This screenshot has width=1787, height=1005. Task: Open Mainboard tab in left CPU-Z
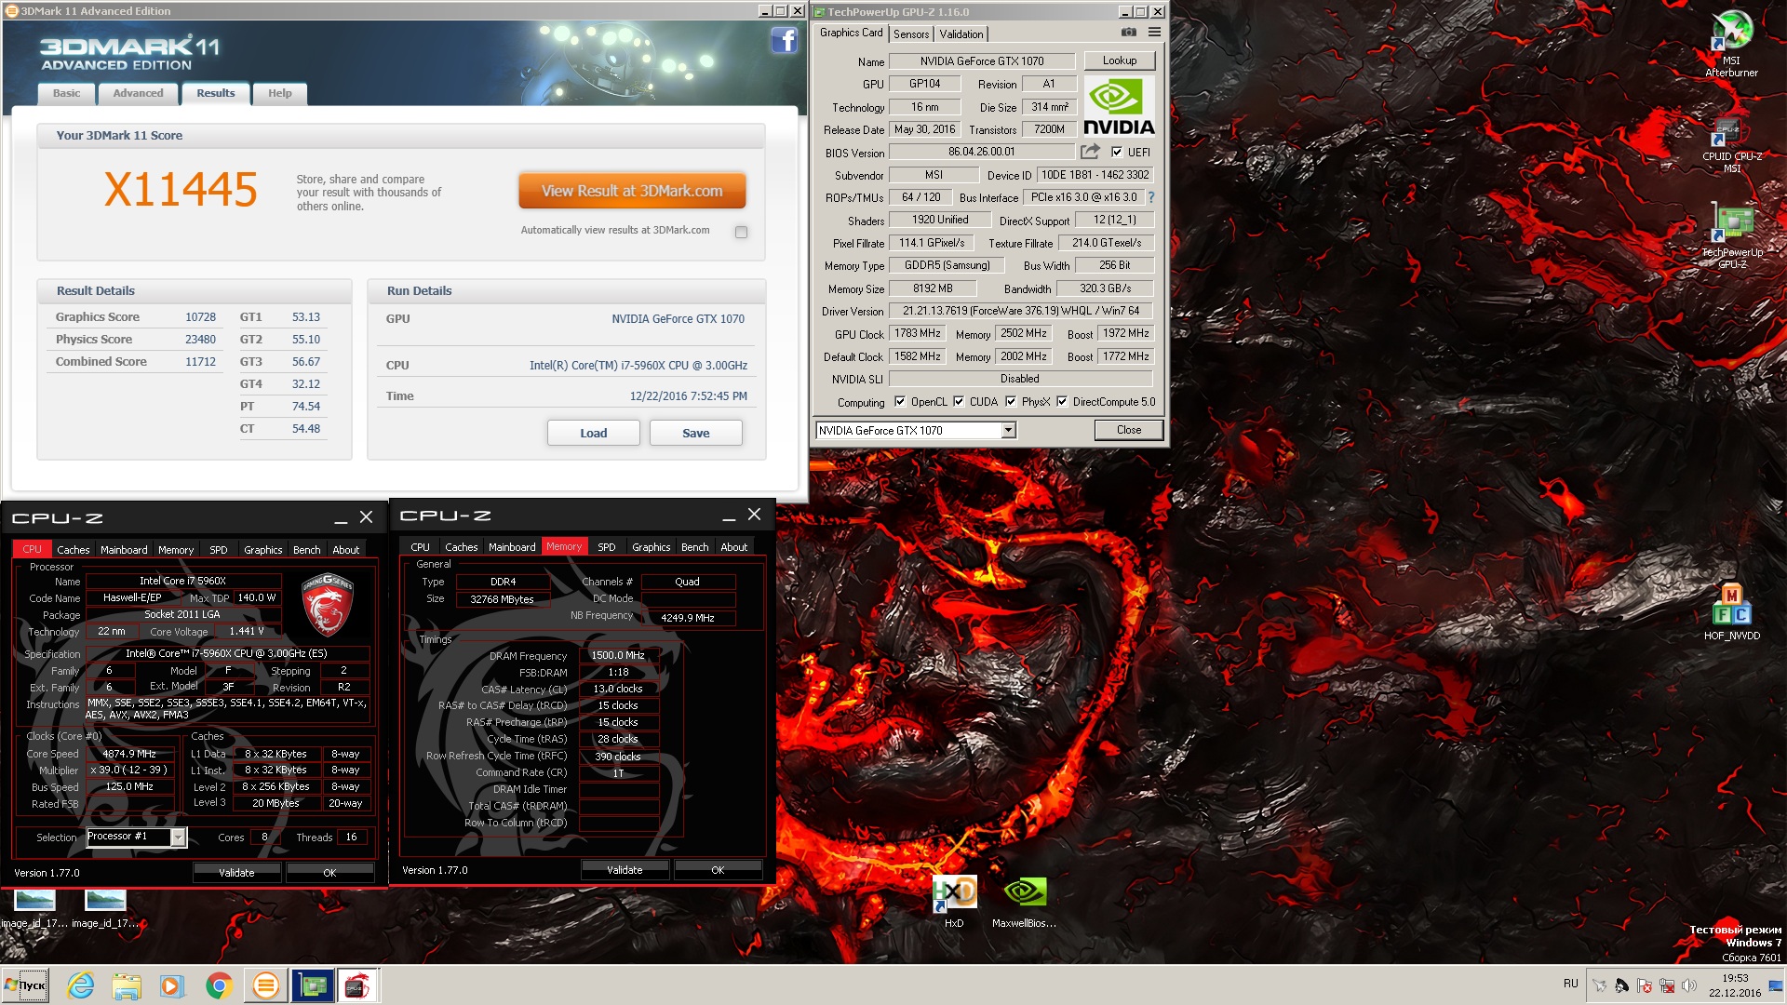124,550
